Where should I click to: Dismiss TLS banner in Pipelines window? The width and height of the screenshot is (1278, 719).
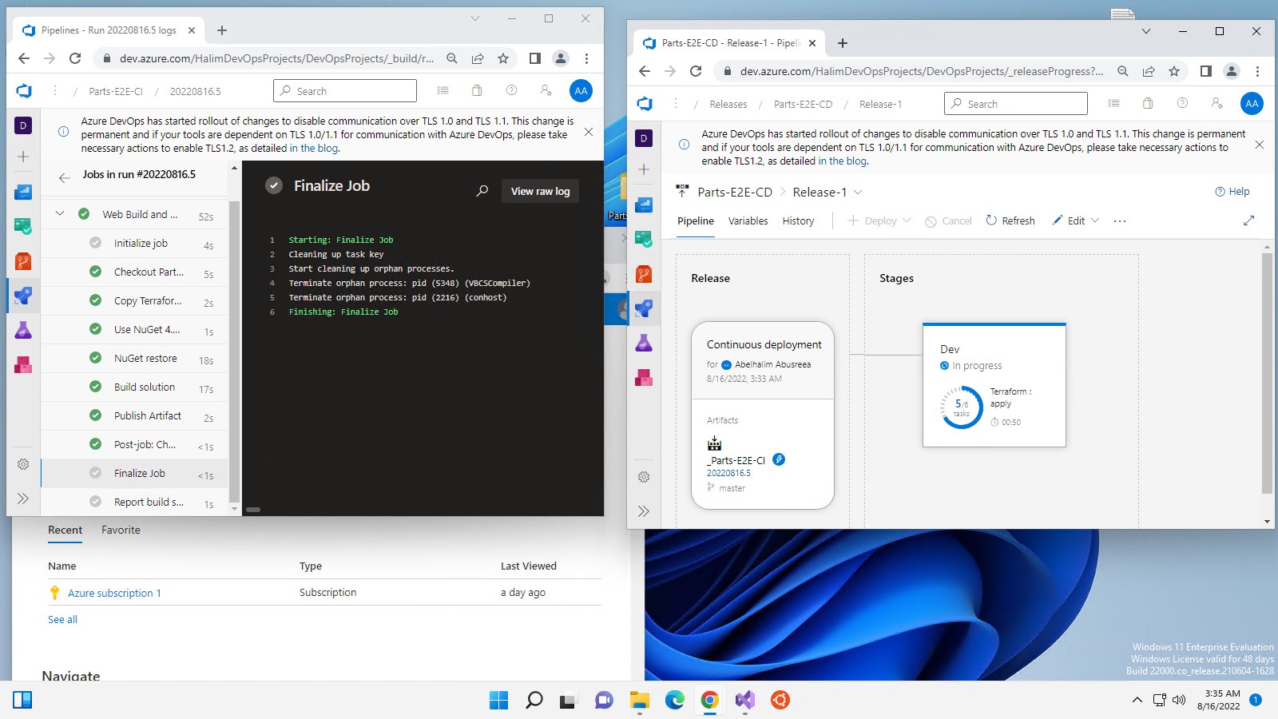(x=588, y=132)
